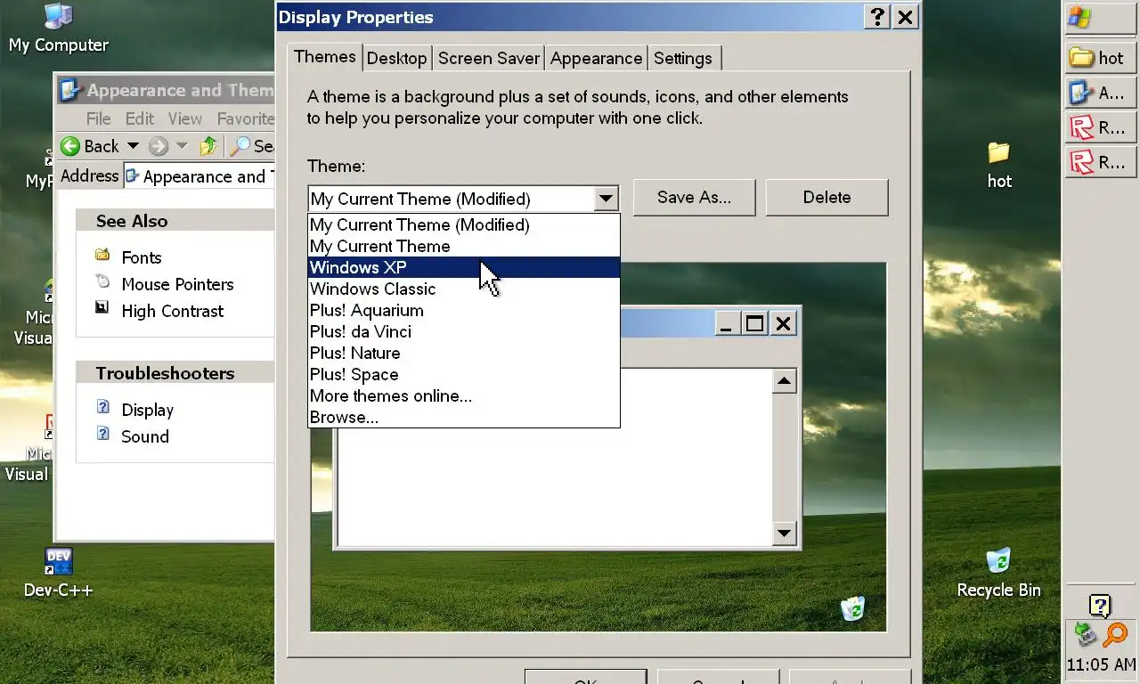Collapse the Theme combo box via its arrow
This screenshot has height=684, width=1140.
[x=606, y=199]
